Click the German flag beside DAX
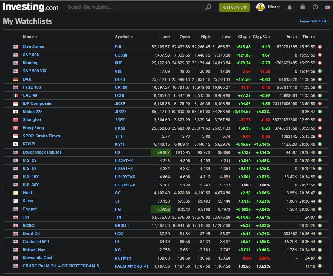The width and height of the screenshot is (333, 276). 16,79
